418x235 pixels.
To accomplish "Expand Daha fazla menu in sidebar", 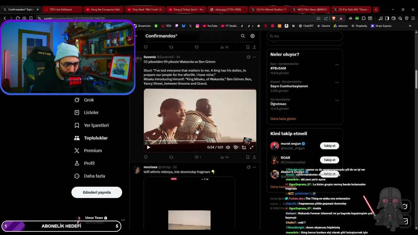I will coord(90,176).
